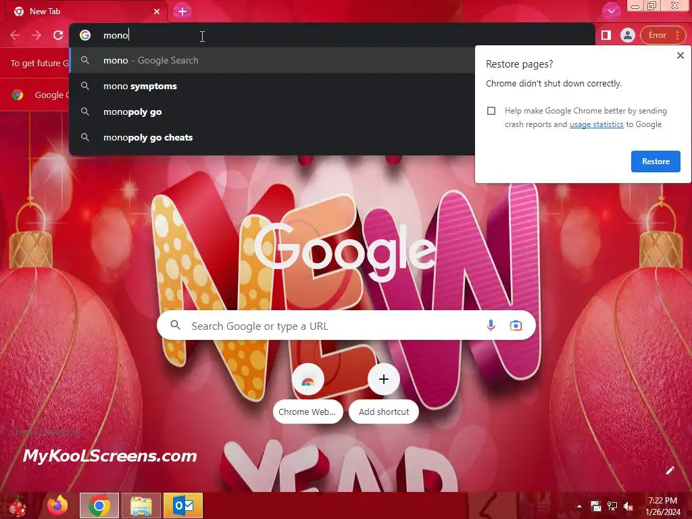Click the Google icon in address bar
Image resolution: width=692 pixels, height=519 pixels.
(85, 35)
